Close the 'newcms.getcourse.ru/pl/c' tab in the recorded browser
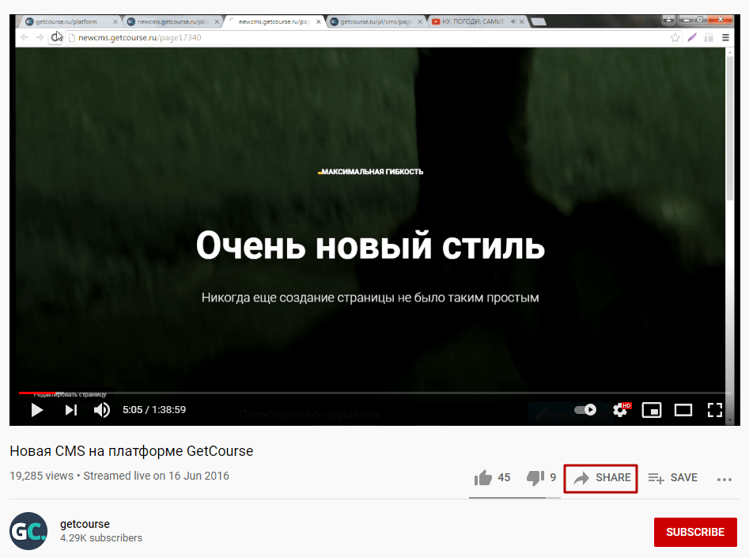The width and height of the screenshot is (749, 558). [217, 21]
